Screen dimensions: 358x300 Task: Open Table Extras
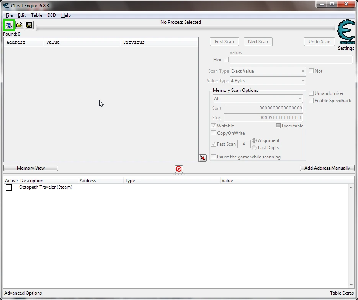click(x=342, y=293)
